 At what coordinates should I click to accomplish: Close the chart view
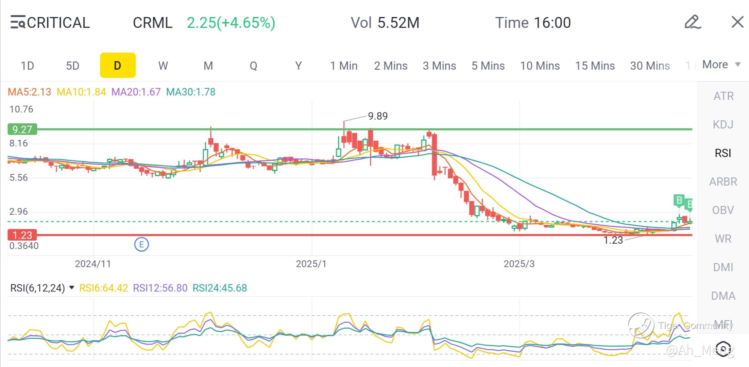click(737, 22)
